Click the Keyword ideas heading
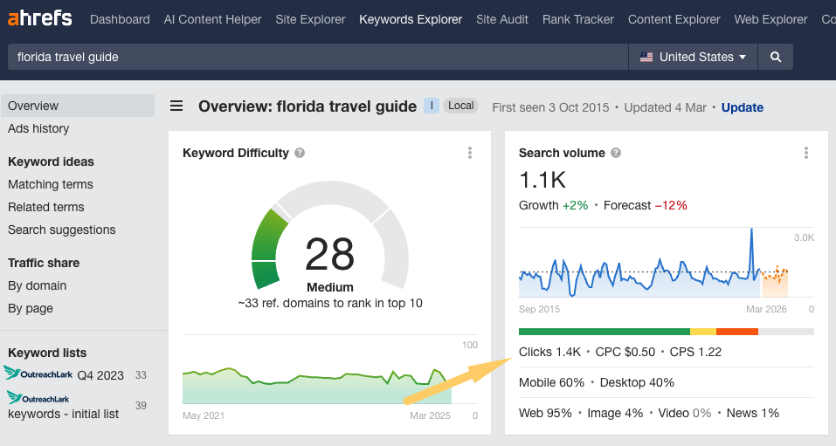The height and width of the screenshot is (446, 836). [x=51, y=161]
